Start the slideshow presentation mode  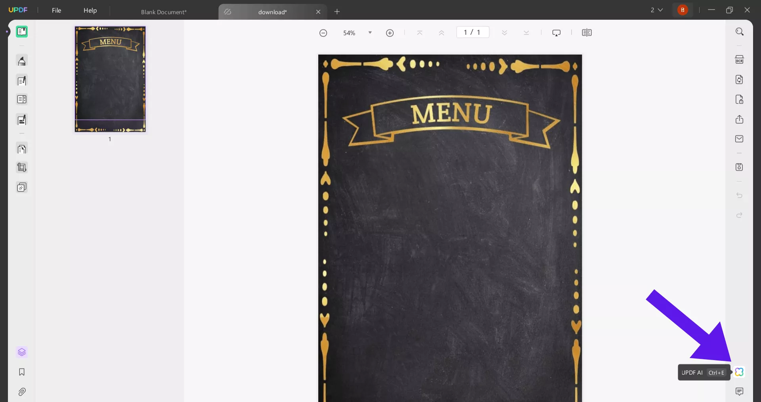tap(556, 33)
